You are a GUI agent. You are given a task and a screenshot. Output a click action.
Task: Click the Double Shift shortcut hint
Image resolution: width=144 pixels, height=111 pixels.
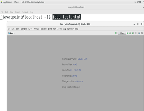[82, 59]
